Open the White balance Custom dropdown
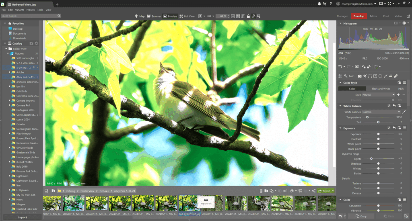The height and width of the screenshot is (221, 412). pos(381,112)
